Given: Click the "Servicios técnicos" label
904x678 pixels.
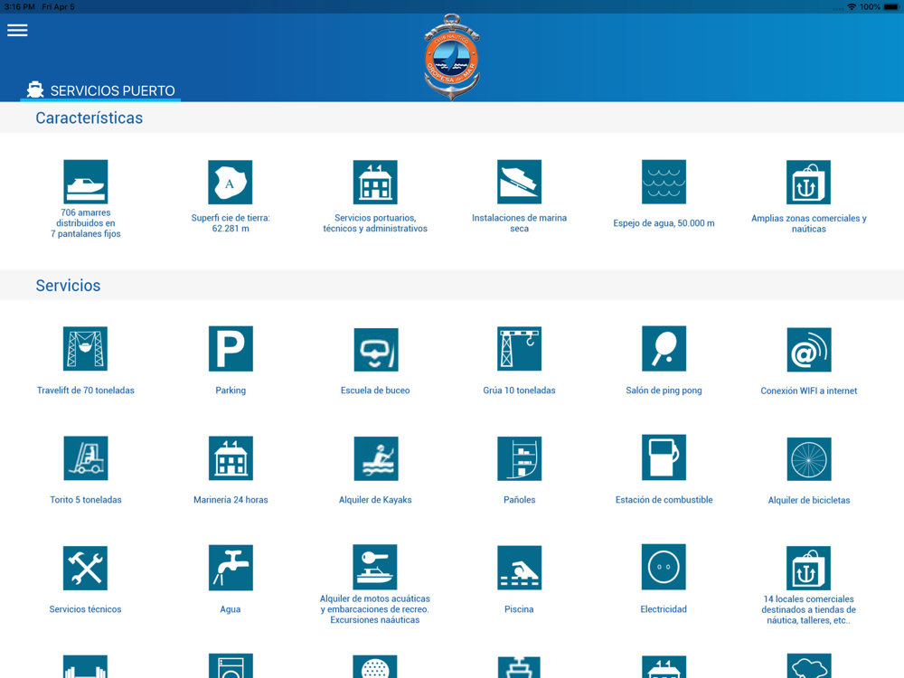Looking at the screenshot, I should [85, 609].
